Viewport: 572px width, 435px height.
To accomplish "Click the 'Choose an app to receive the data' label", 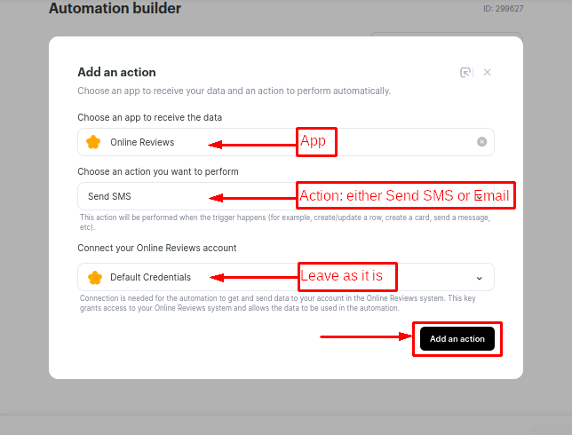I will click(x=149, y=117).
